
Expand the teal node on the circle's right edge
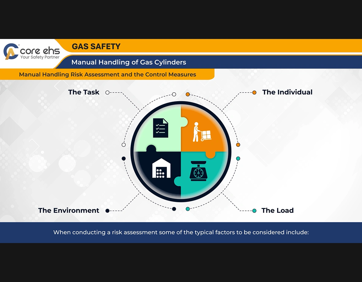click(238, 158)
